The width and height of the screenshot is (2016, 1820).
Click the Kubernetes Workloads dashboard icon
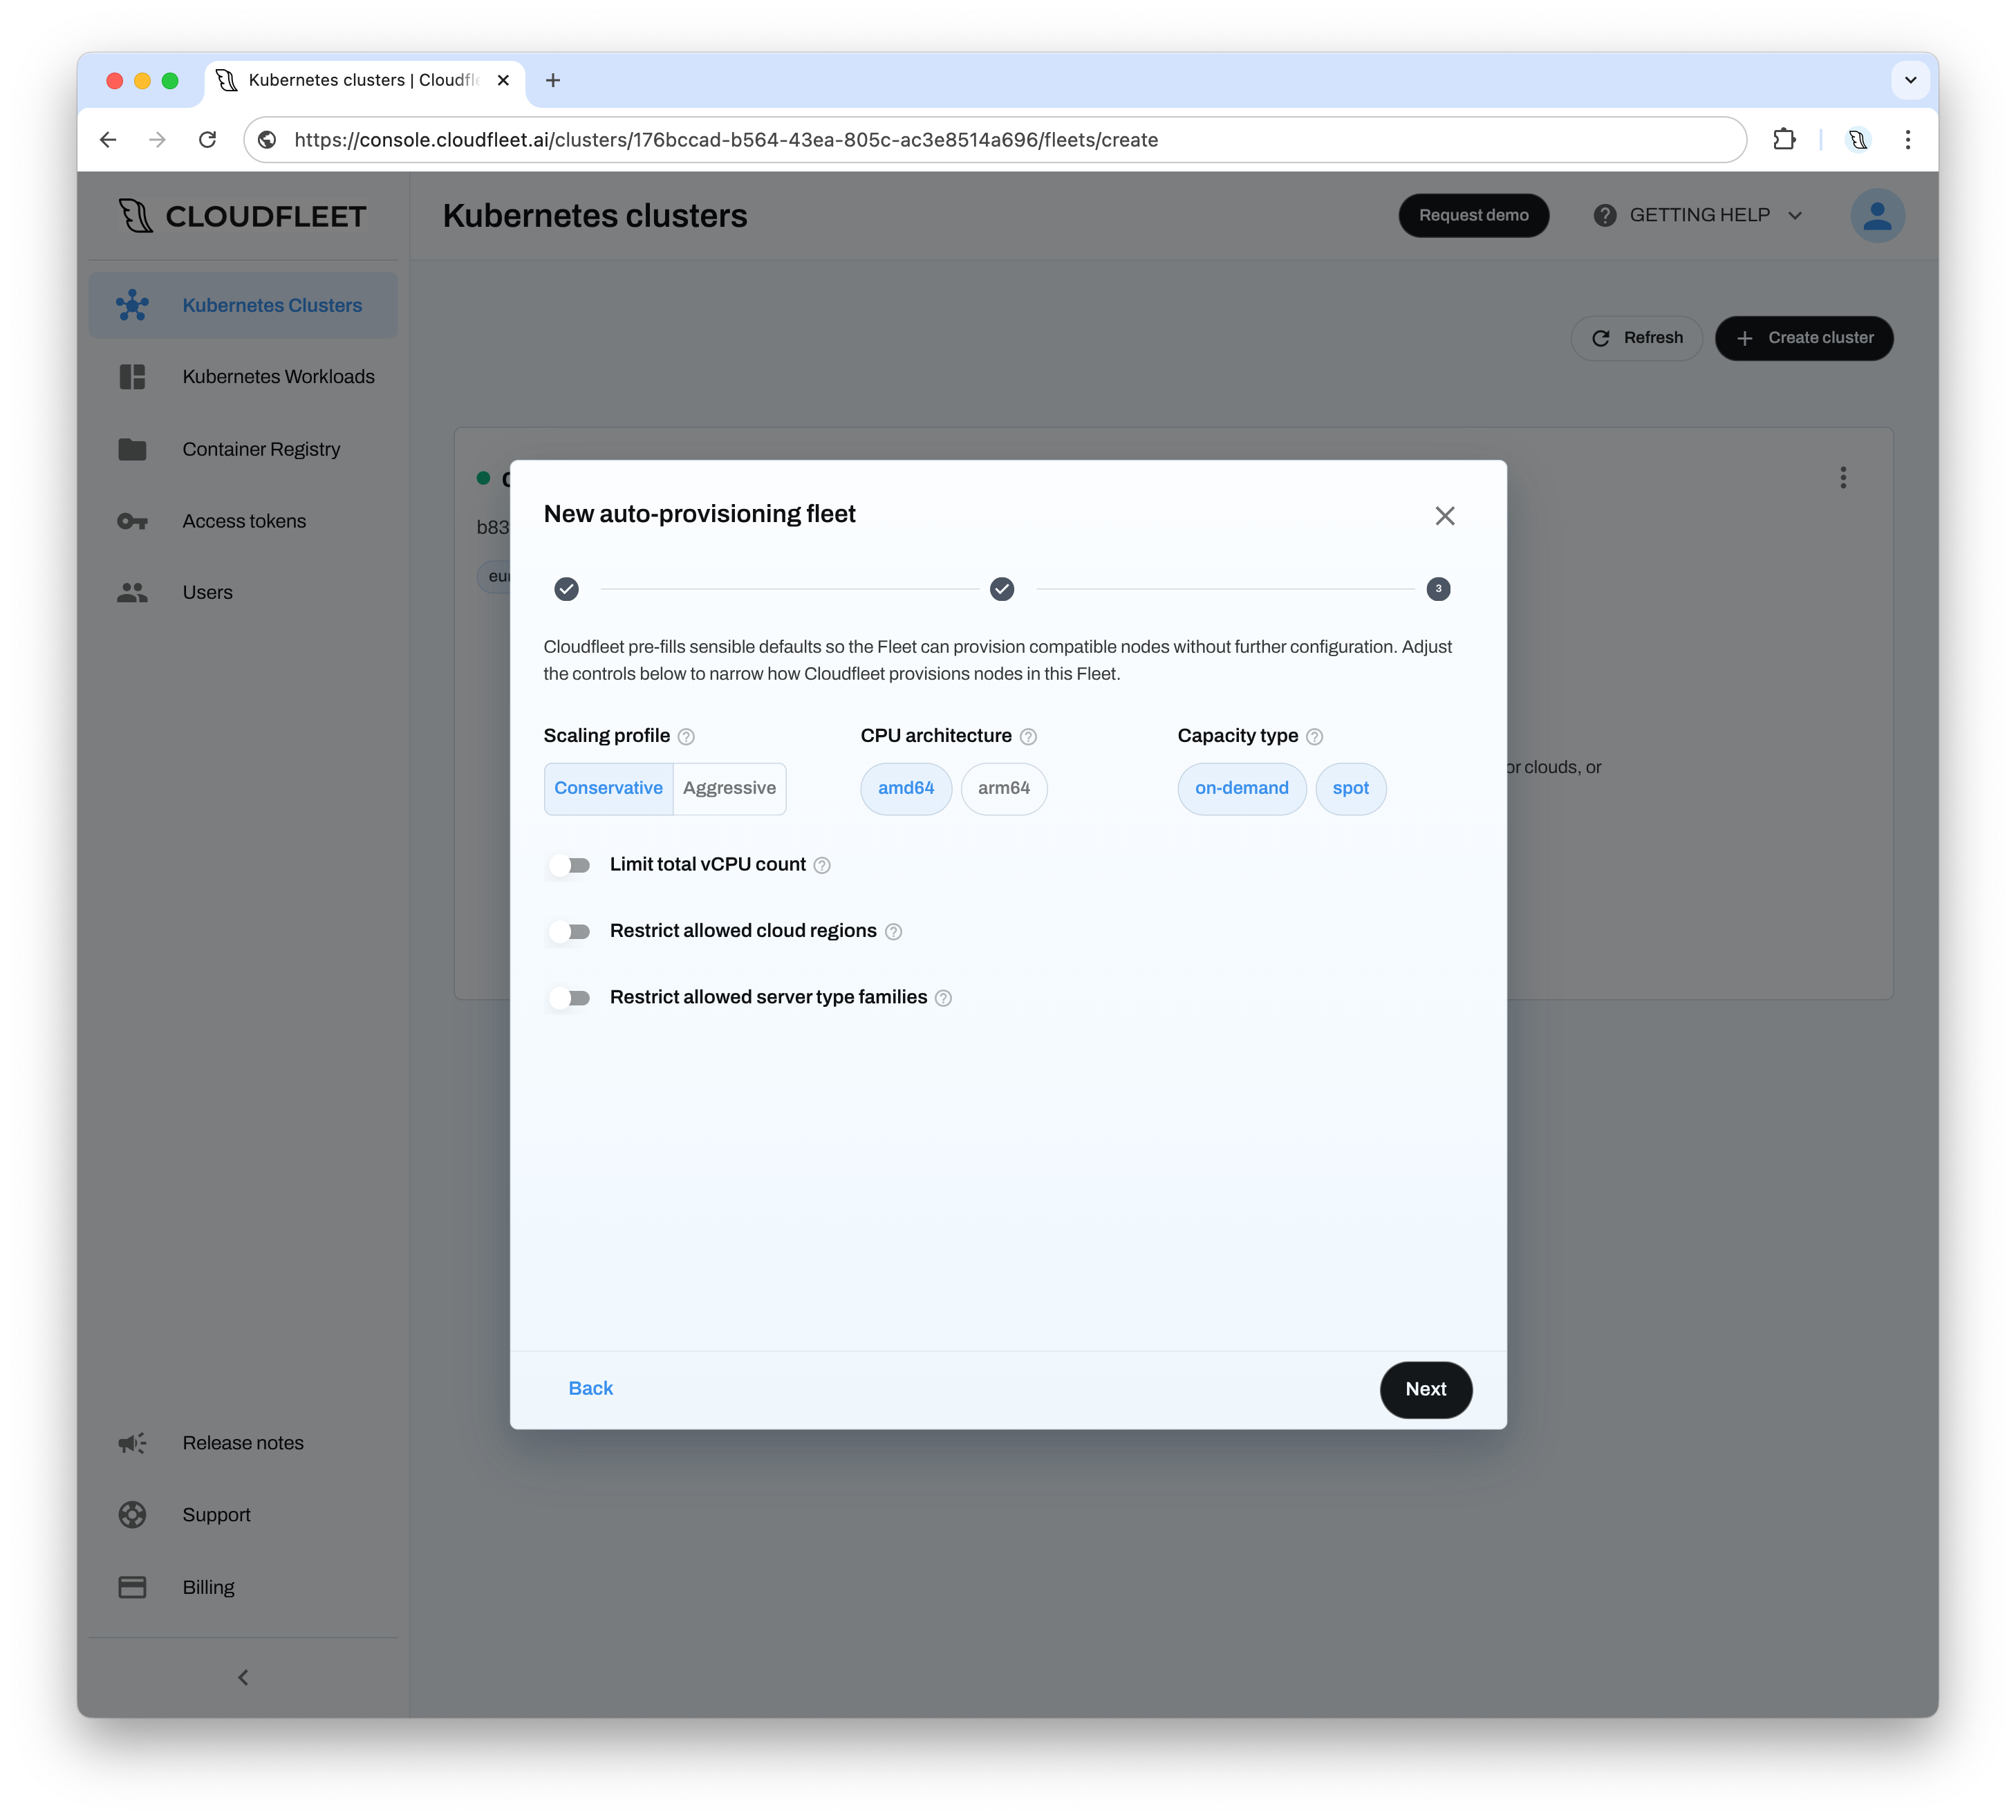[x=132, y=377]
